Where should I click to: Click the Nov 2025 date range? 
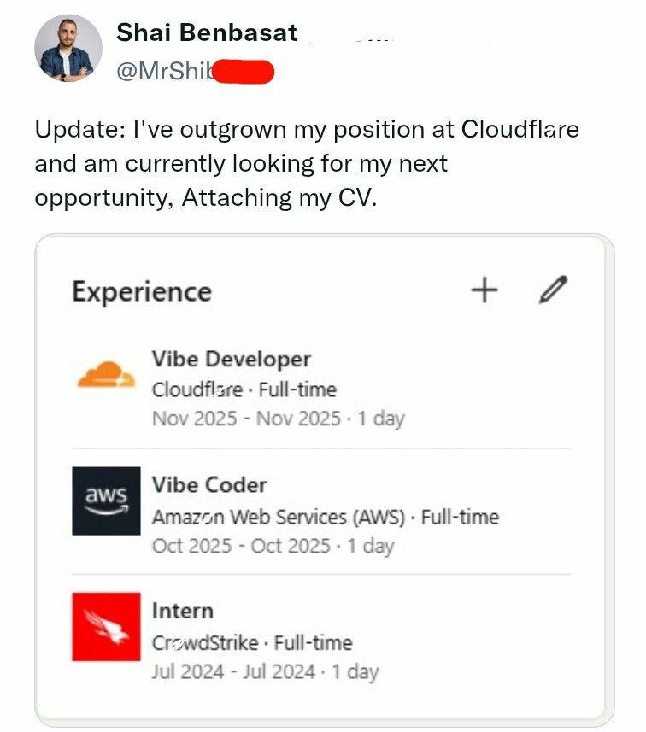pos(278,419)
